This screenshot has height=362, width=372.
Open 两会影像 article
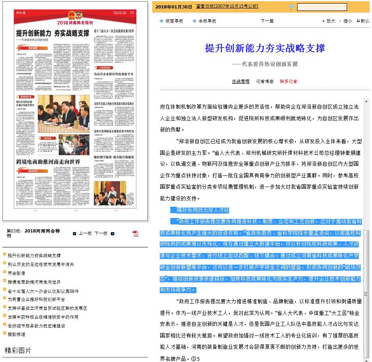17,273
